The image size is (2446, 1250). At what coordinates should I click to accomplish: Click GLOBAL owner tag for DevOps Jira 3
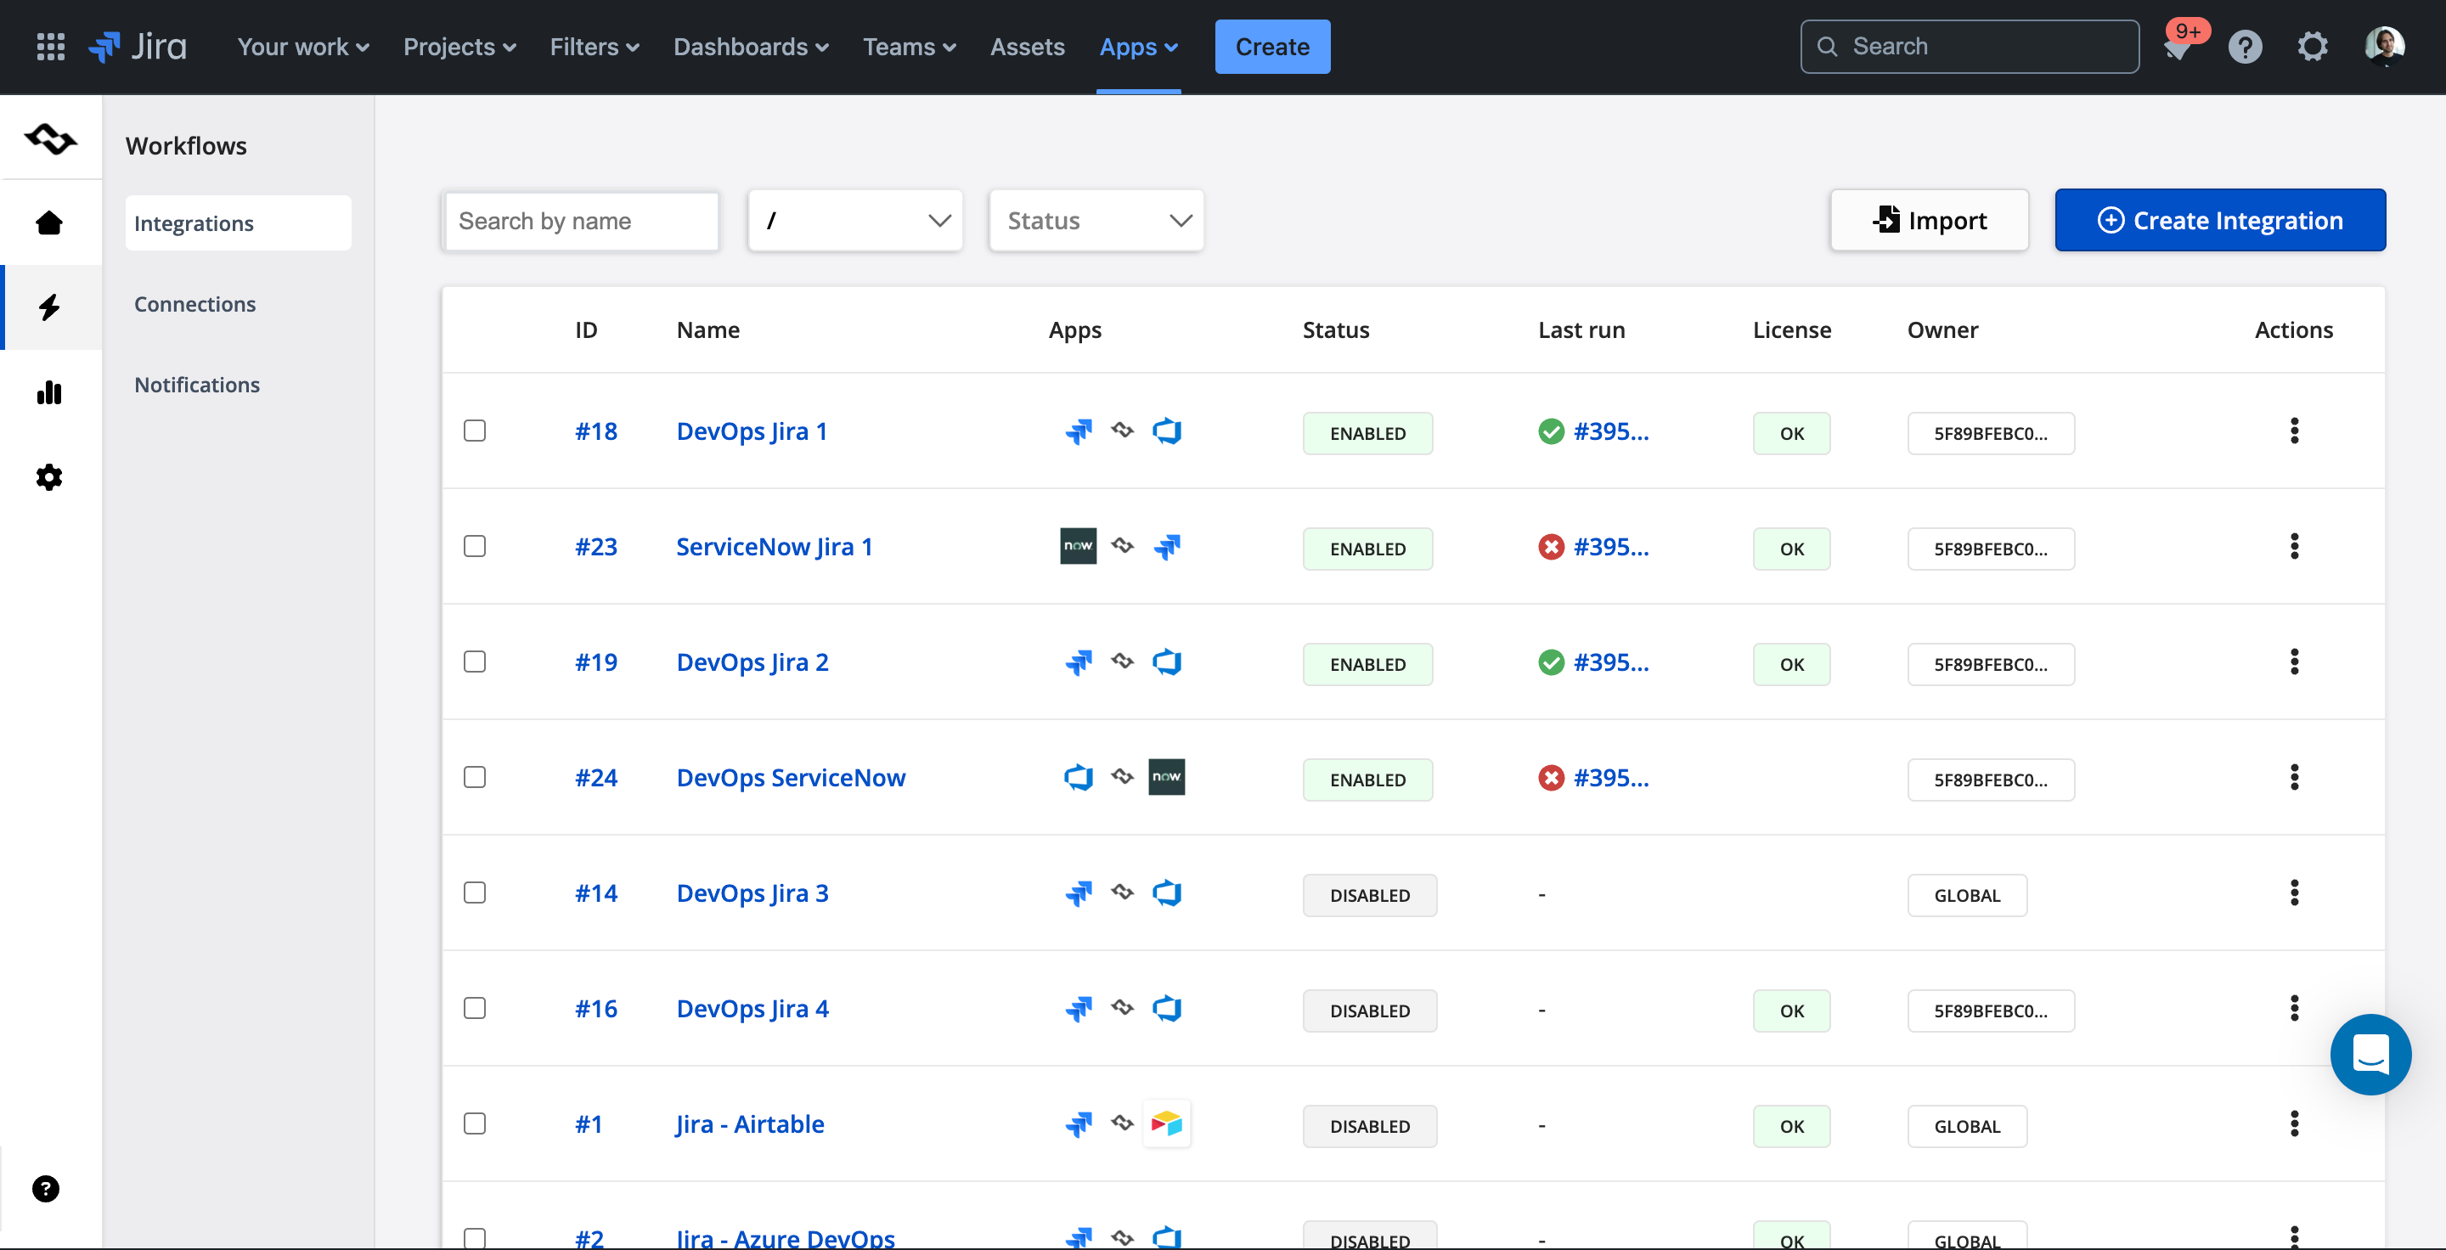[1966, 895]
